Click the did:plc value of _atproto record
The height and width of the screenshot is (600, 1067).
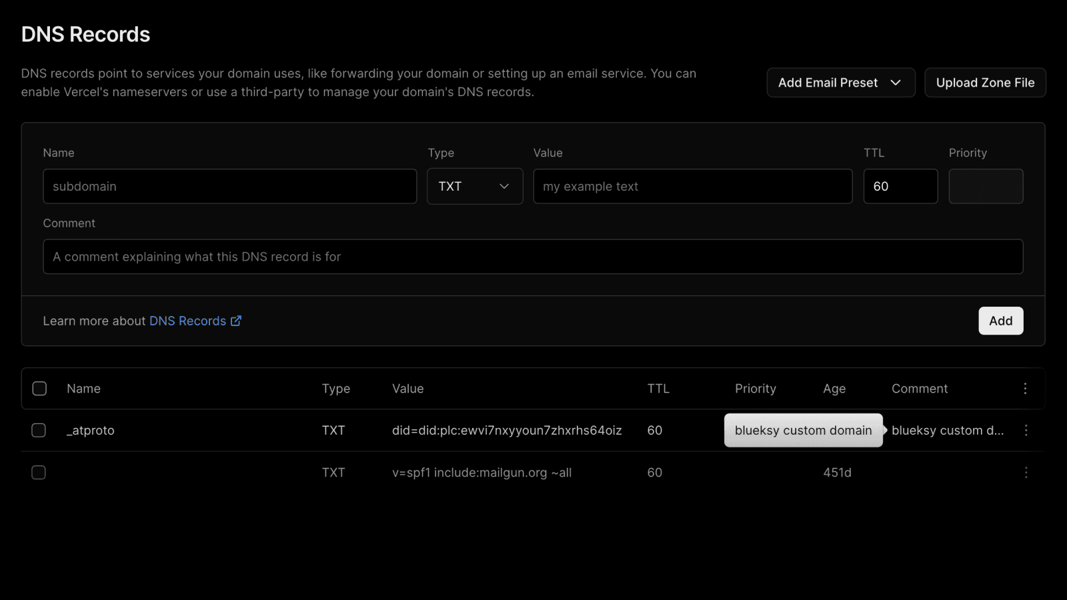tap(507, 431)
